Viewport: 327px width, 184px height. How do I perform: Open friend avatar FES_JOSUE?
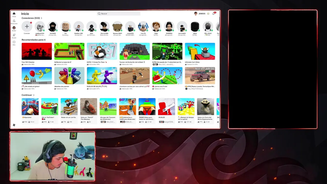click(208, 26)
